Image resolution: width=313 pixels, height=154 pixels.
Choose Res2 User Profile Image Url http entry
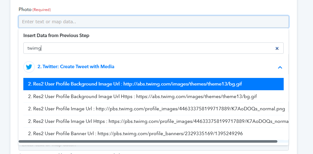click(153, 109)
